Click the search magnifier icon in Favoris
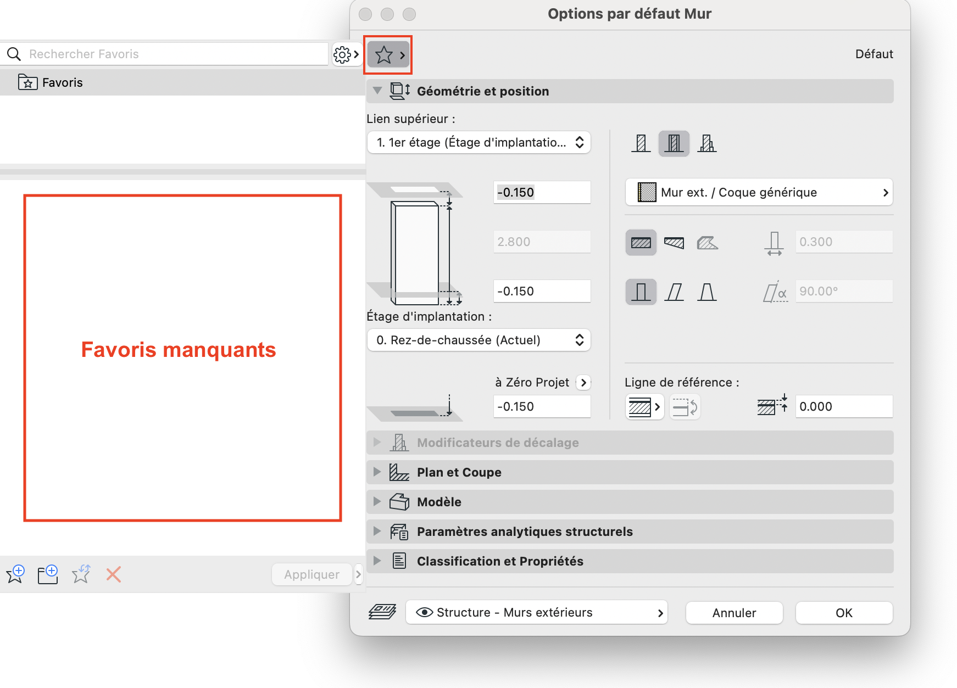The height and width of the screenshot is (688, 957). coord(14,54)
